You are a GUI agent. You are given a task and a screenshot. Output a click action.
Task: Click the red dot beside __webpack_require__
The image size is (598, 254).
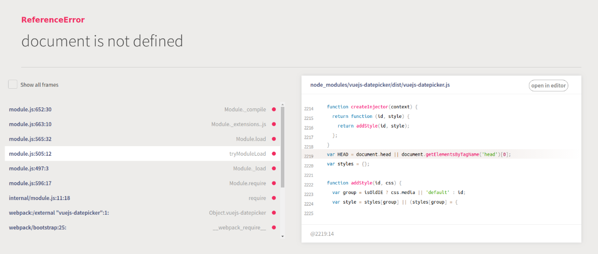pyautogui.click(x=273, y=228)
